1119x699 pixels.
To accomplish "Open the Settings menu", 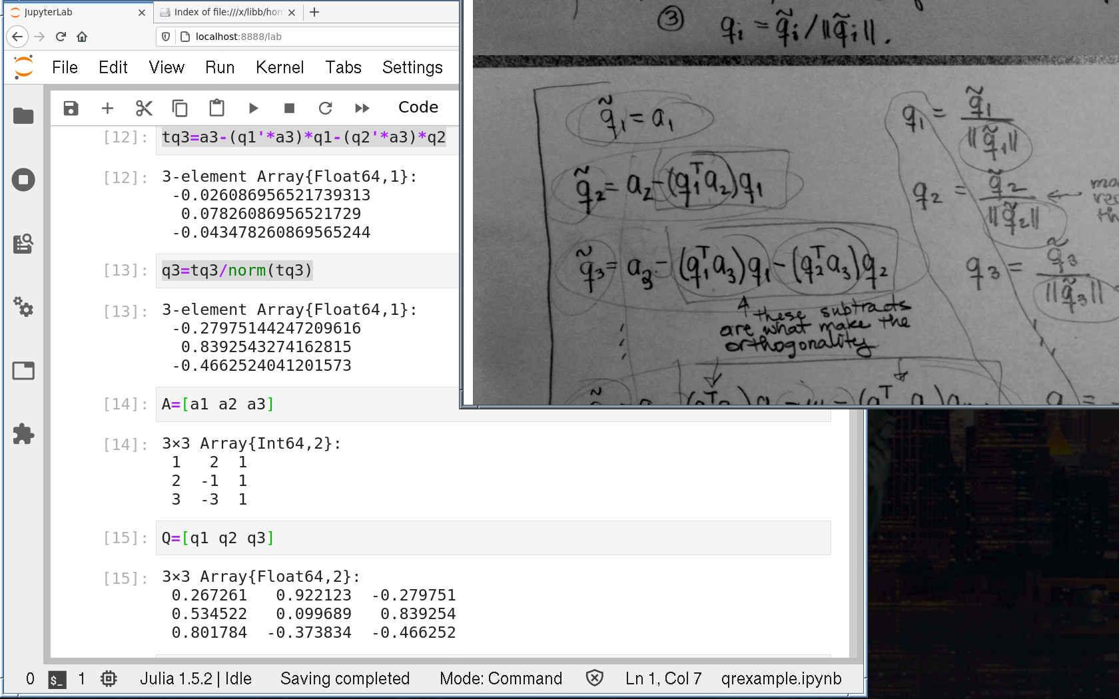I will click(x=412, y=67).
